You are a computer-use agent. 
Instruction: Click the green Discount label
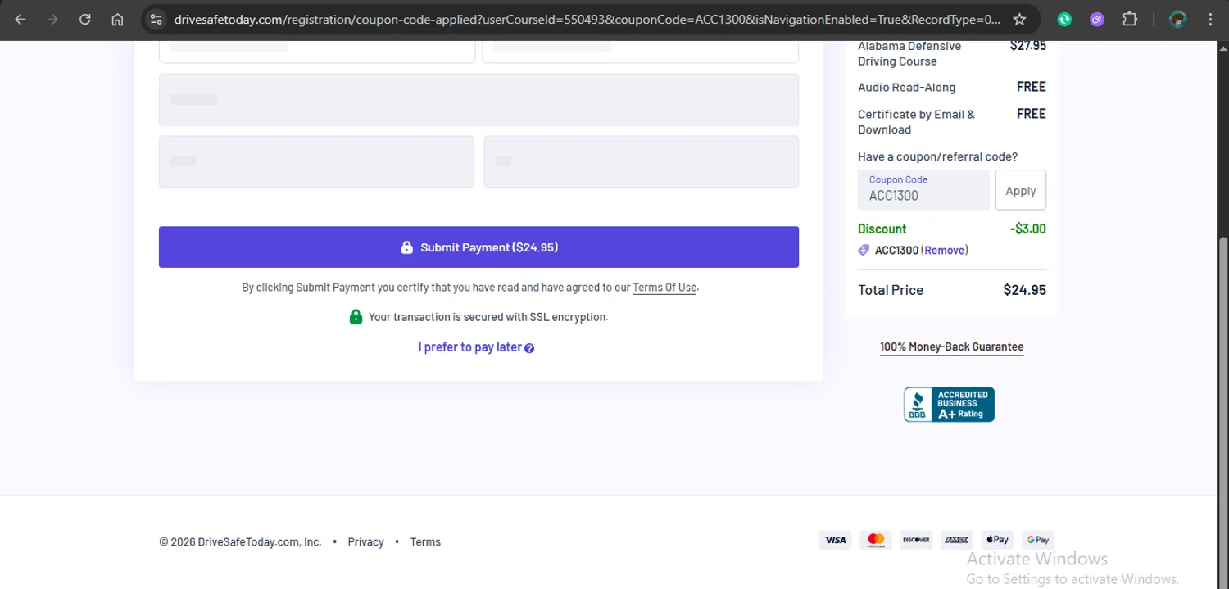pyautogui.click(x=882, y=229)
